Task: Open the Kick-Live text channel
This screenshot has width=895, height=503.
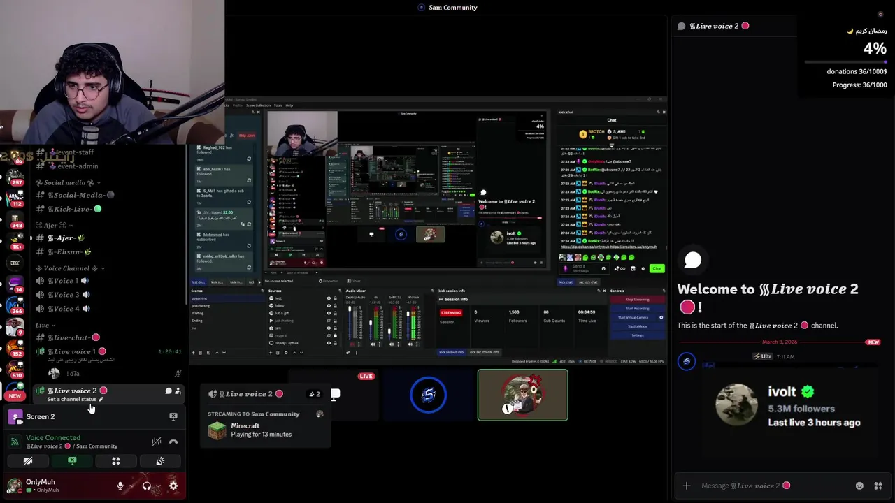Action: [x=69, y=209]
